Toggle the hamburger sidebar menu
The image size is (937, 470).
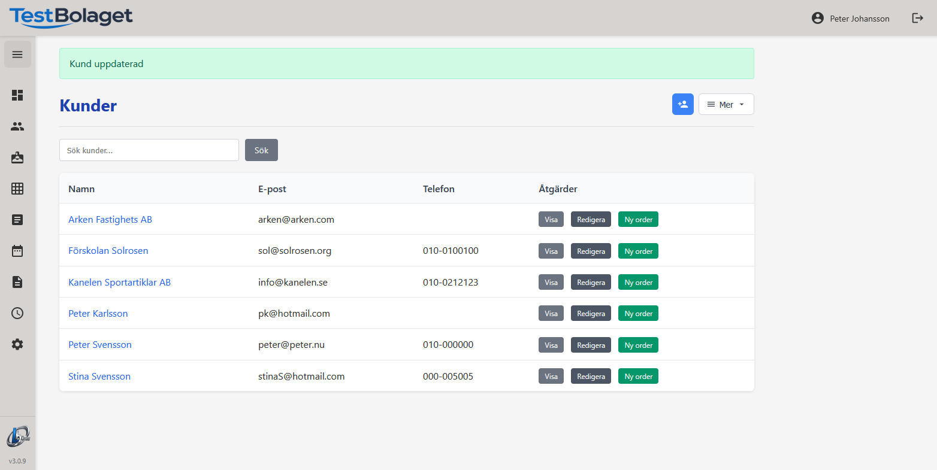pyautogui.click(x=17, y=54)
